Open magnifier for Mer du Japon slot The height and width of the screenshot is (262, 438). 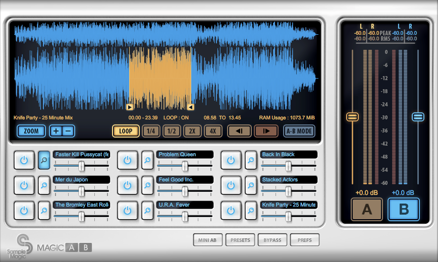[44, 185]
